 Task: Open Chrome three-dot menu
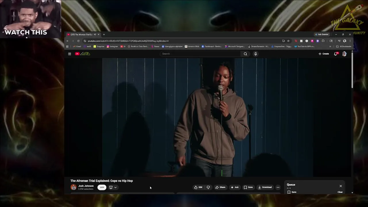[350, 41]
